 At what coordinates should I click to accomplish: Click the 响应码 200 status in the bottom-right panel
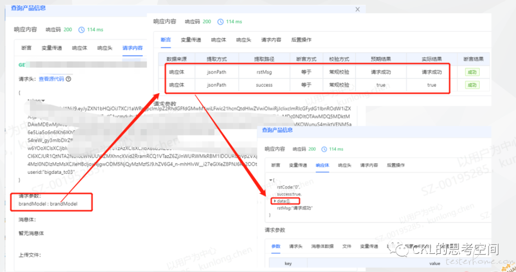coord(304,149)
